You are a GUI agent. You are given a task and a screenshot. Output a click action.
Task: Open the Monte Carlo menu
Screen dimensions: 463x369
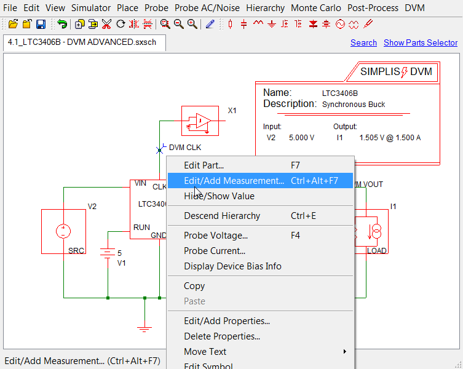tap(316, 8)
